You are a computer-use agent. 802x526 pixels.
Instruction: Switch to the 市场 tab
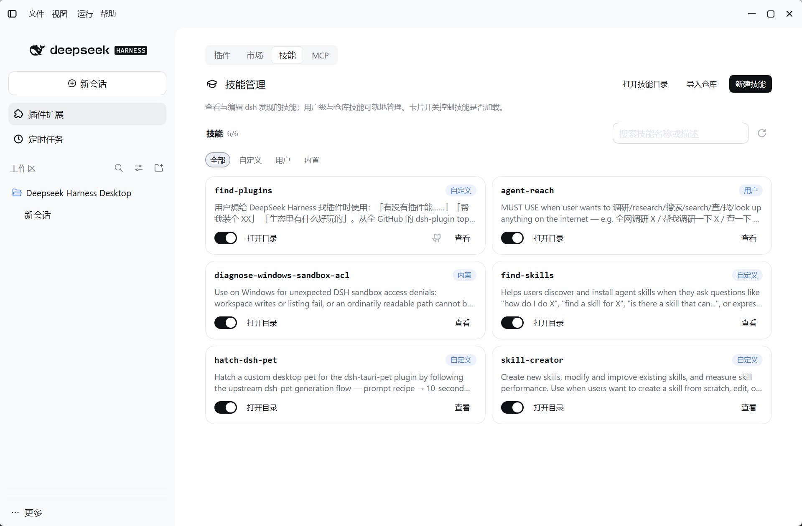(255, 55)
